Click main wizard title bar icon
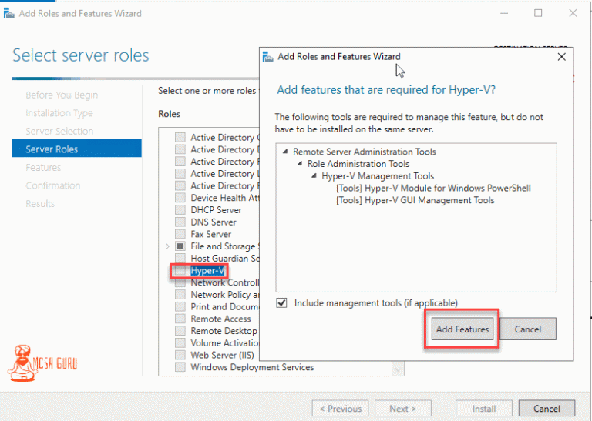592x421 pixels. (x=9, y=13)
